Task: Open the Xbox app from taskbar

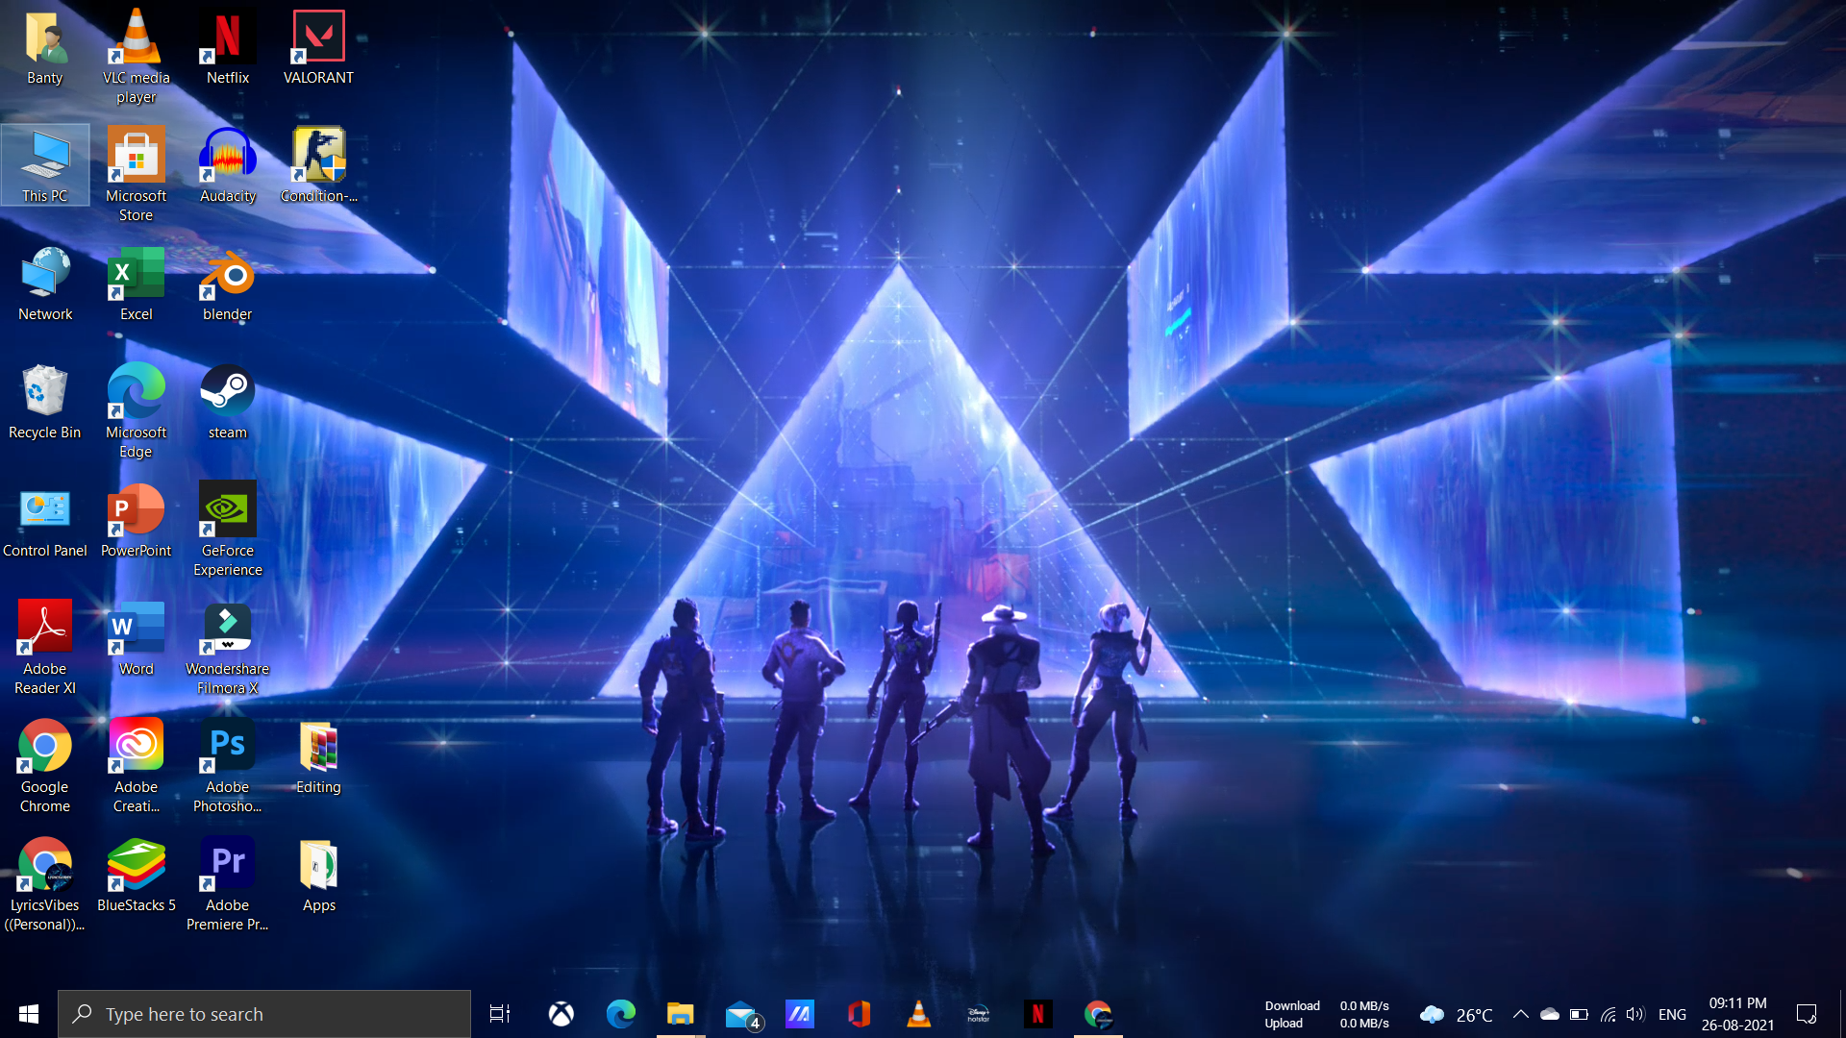Action: click(561, 1014)
